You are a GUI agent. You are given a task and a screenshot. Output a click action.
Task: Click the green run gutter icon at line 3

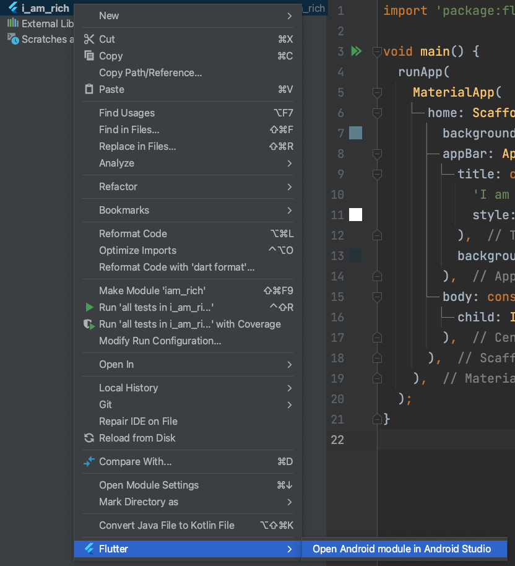356,51
